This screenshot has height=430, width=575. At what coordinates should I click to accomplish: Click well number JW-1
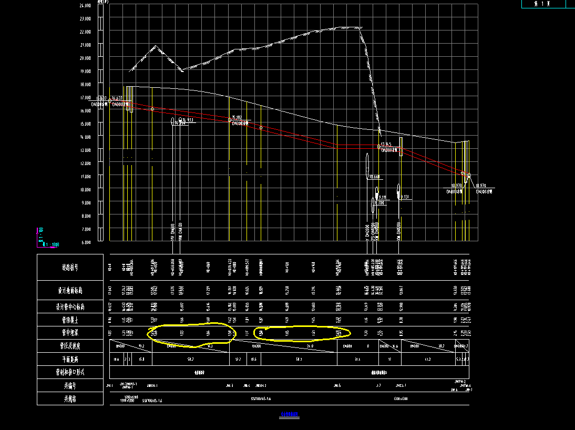pyautogui.click(x=110, y=386)
